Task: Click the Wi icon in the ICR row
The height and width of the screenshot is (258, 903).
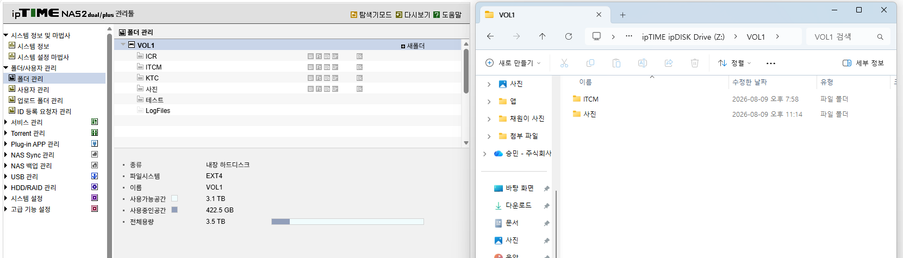Action: click(310, 56)
